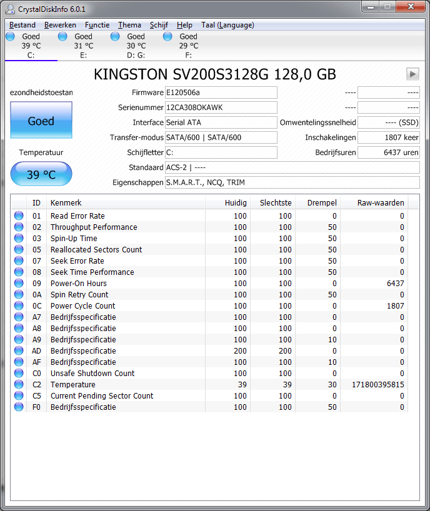Click status icon of attribute A7
Image resolution: width=430 pixels, height=511 pixels.
coord(19,317)
